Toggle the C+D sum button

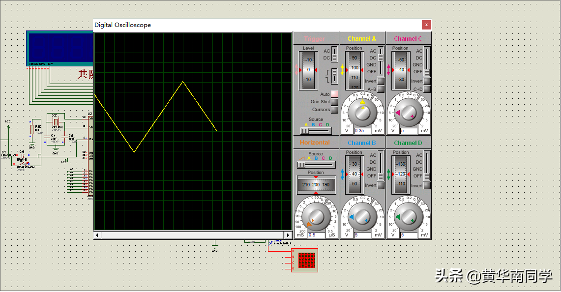[427, 89]
